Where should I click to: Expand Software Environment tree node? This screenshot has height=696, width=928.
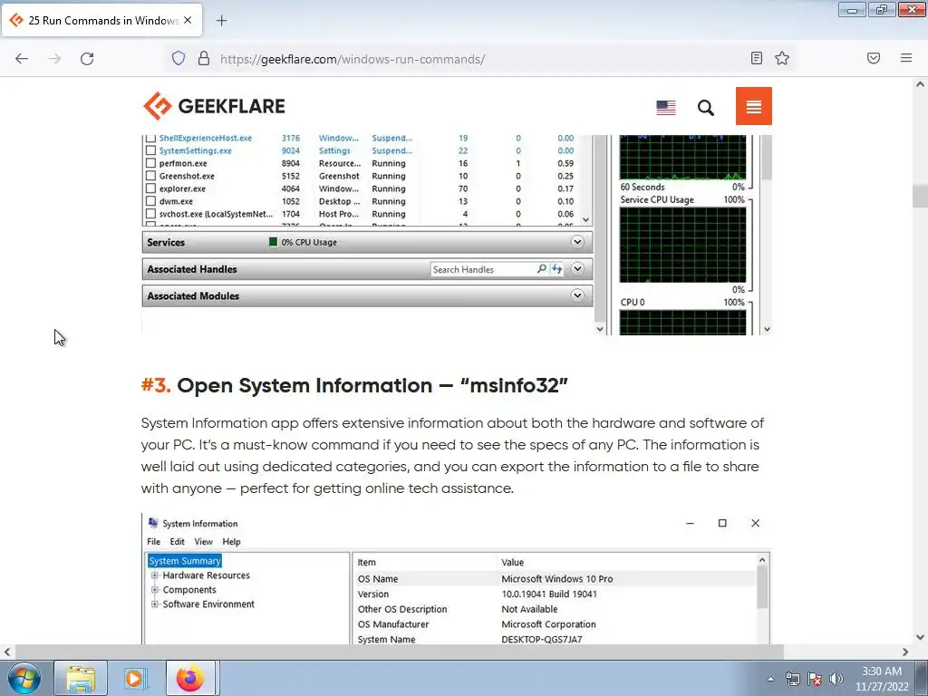pyautogui.click(x=154, y=604)
